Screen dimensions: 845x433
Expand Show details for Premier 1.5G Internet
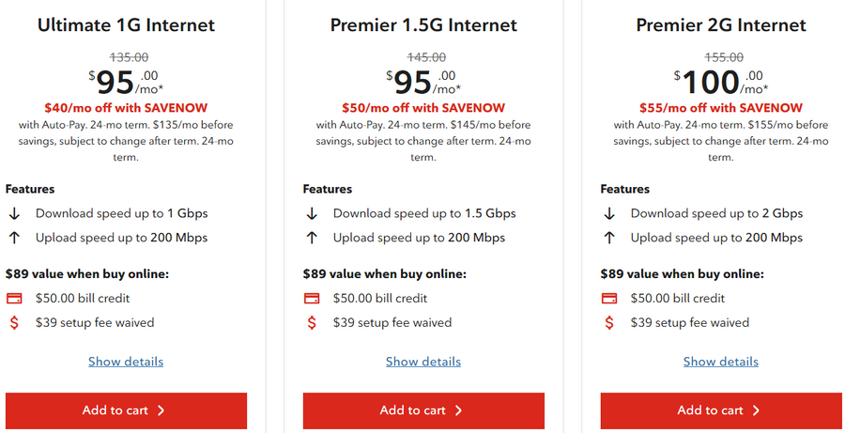423,362
